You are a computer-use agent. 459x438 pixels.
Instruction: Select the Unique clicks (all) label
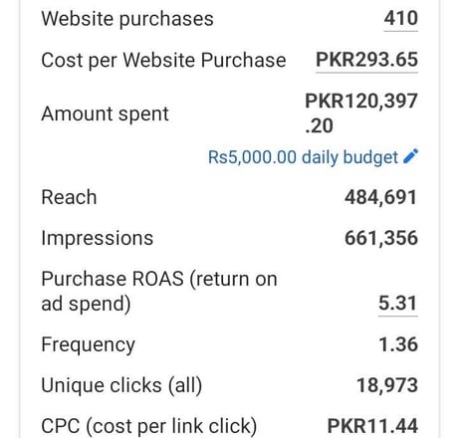[121, 386]
